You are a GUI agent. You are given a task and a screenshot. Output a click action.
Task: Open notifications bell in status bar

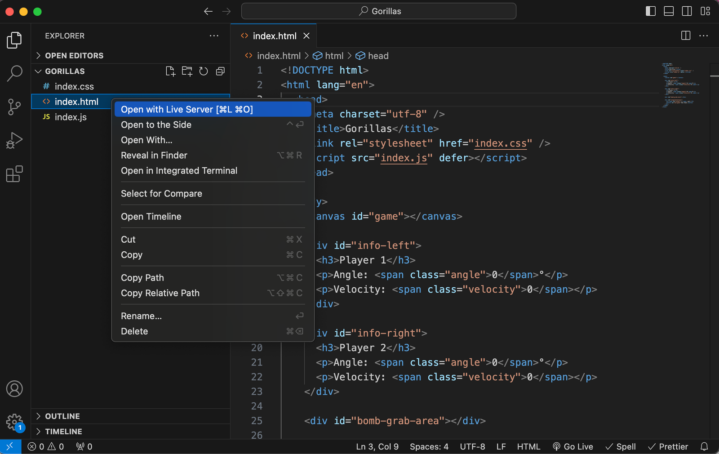[x=705, y=446]
